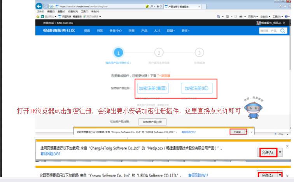The width and height of the screenshot is (294, 182).
Task: Click the 加密注册(黄蓝) button
Action: click(x=153, y=88)
